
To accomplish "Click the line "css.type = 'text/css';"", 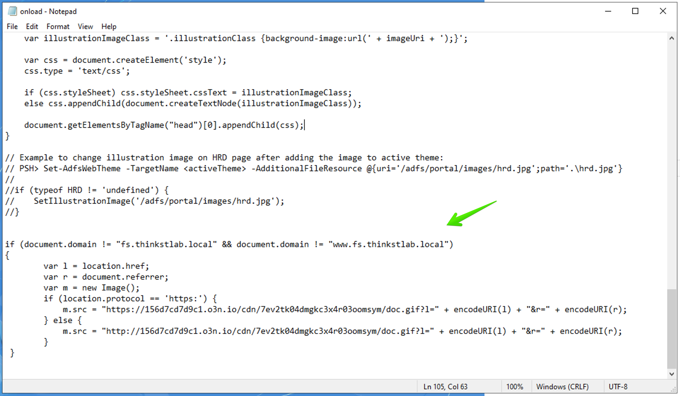I will (77, 71).
